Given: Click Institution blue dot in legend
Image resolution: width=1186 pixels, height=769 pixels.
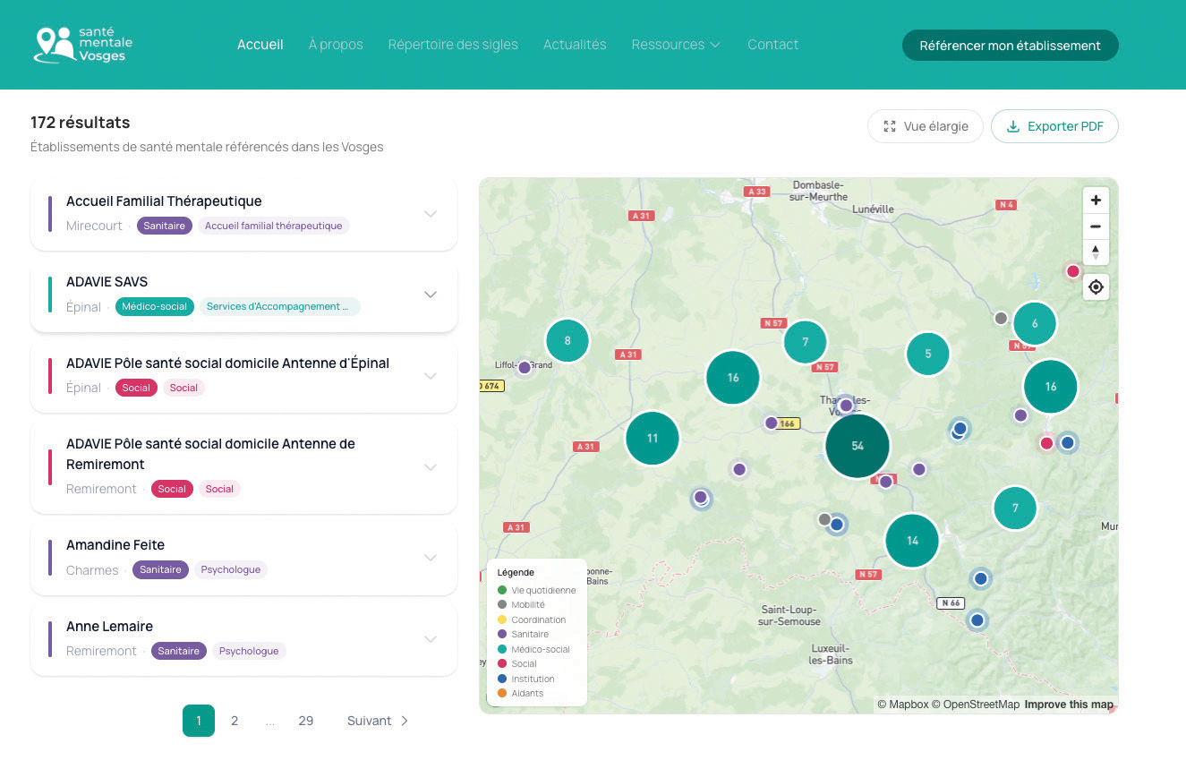Looking at the screenshot, I should pos(501,679).
